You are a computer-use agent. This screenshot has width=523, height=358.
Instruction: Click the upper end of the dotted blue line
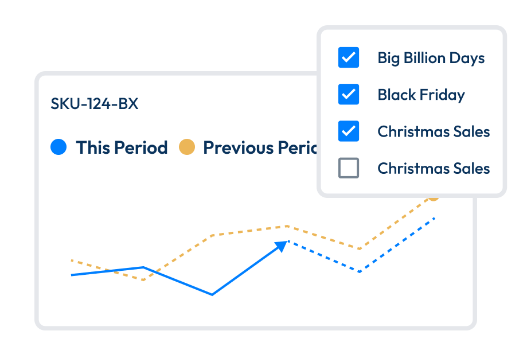point(435,219)
